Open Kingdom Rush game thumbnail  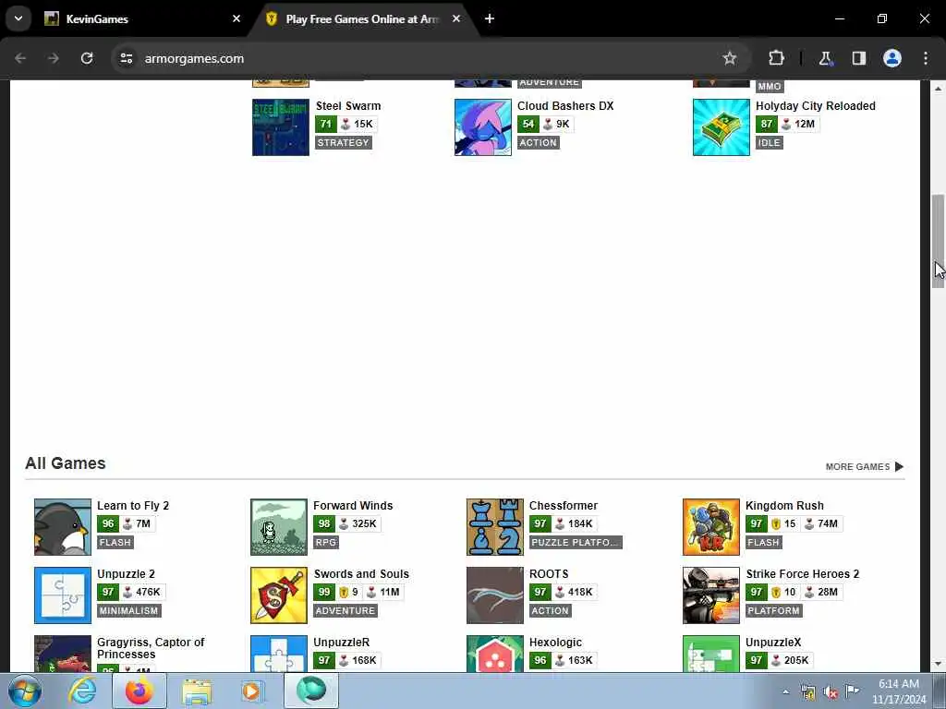[x=710, y=527]
